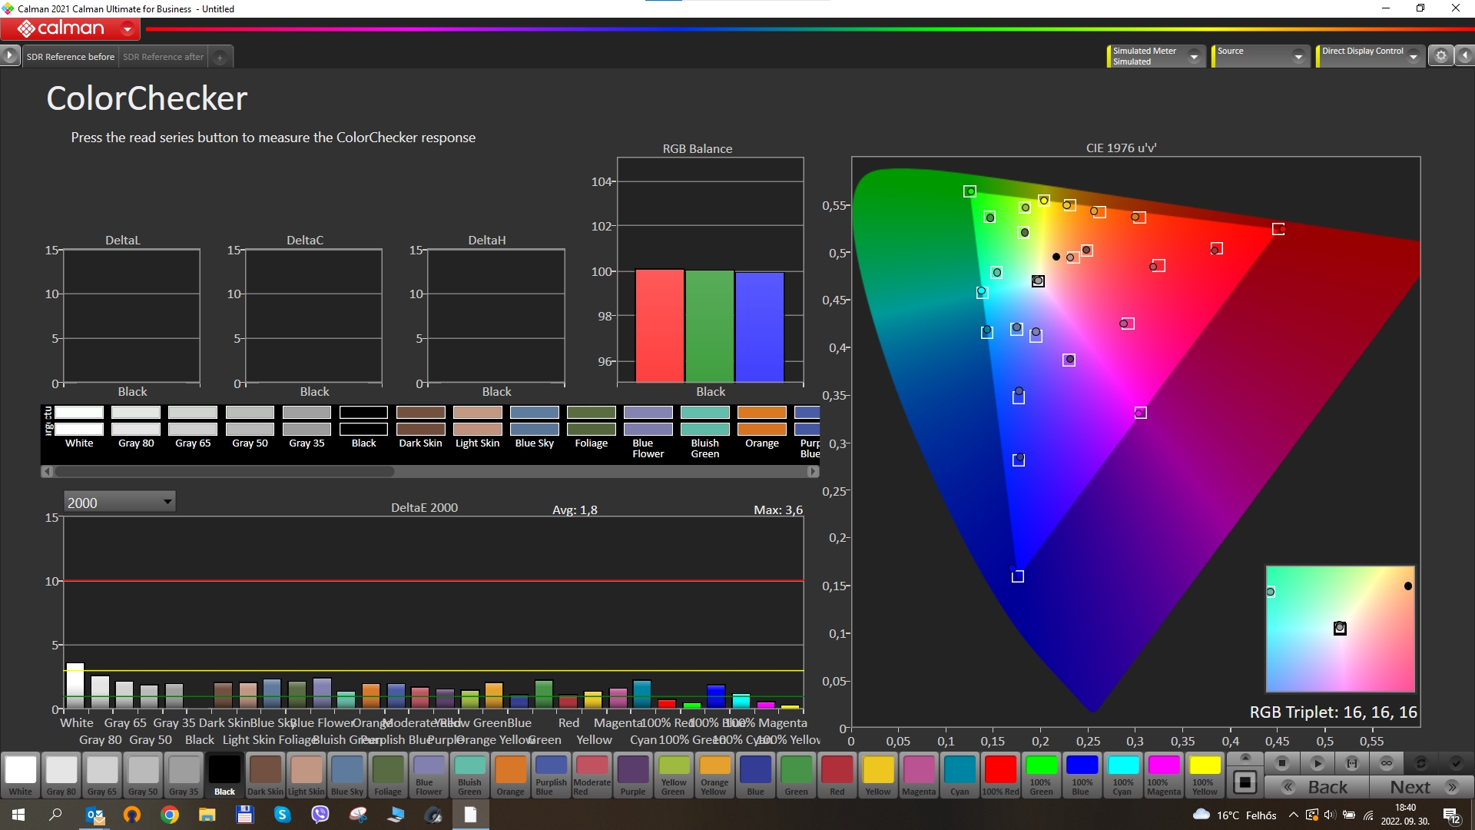Screen dimensions: 1475x830
Task: Expand the left workflow panel arrow
Action: click(x=9, y=55)
